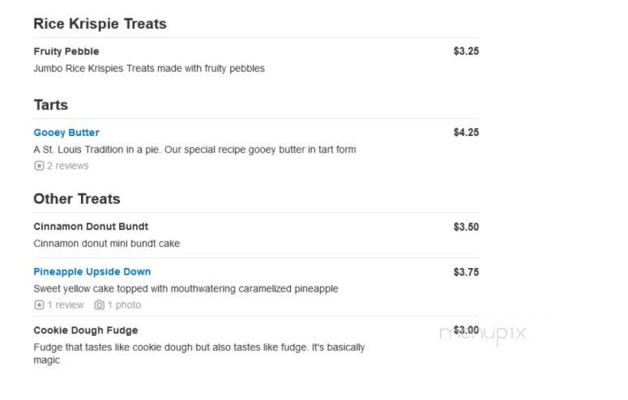Click the Other Treats section heading
This screenshot has height=400, width=628.
pyautogui.click(x=77, y=199)
